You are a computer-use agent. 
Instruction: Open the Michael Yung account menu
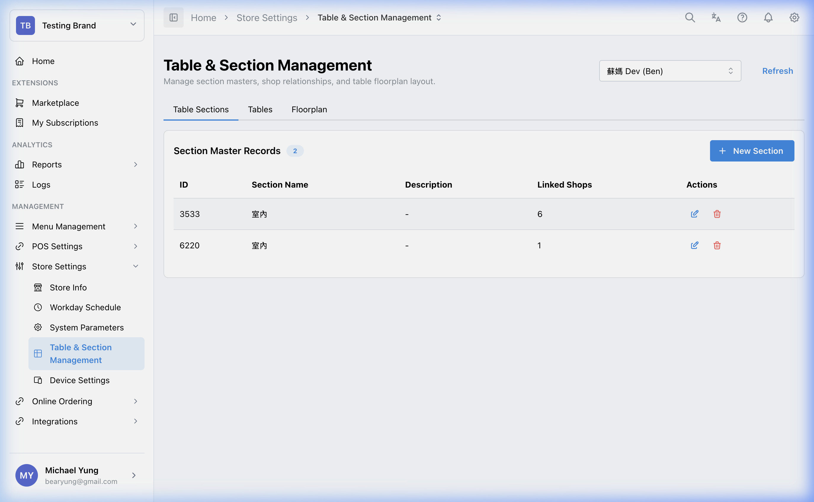click(76, 475)
